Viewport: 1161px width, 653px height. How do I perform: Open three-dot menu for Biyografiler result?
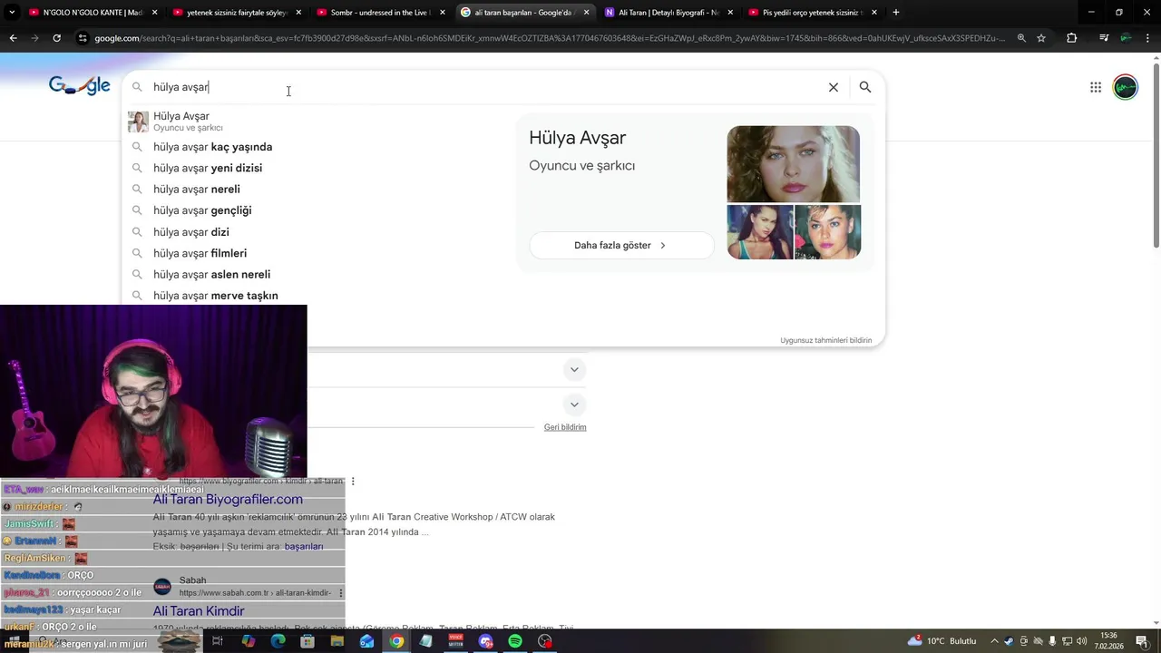click(x=353, y=482)
